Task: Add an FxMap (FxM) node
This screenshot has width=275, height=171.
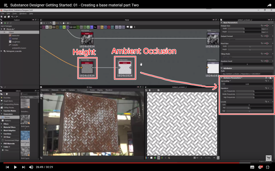Action: point(71,27)
